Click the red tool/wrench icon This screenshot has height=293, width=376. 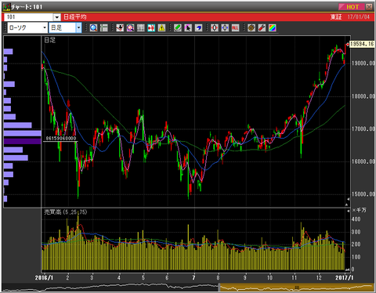pos(262,27)
